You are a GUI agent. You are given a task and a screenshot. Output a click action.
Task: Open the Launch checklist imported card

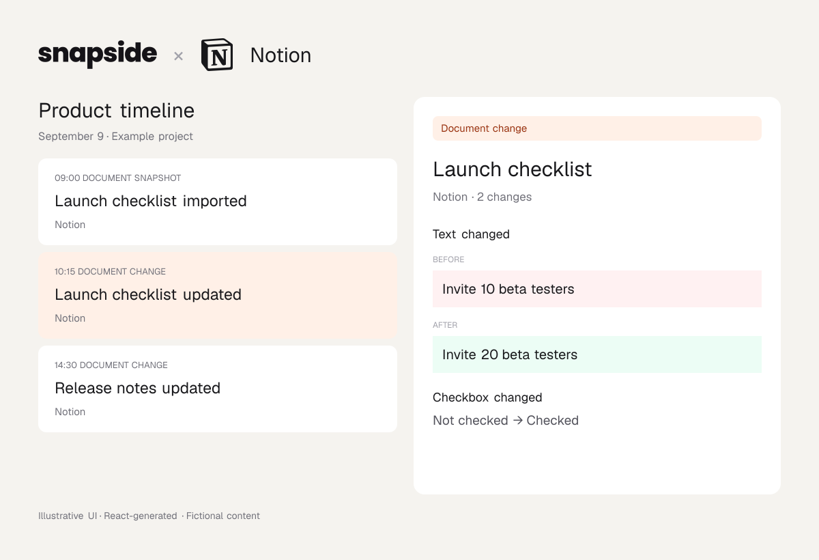pyautogui.click(x=218, y=201)
